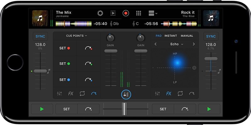251x125 pixels.
Task: Open the layout switcher icon
Action: 153,13
